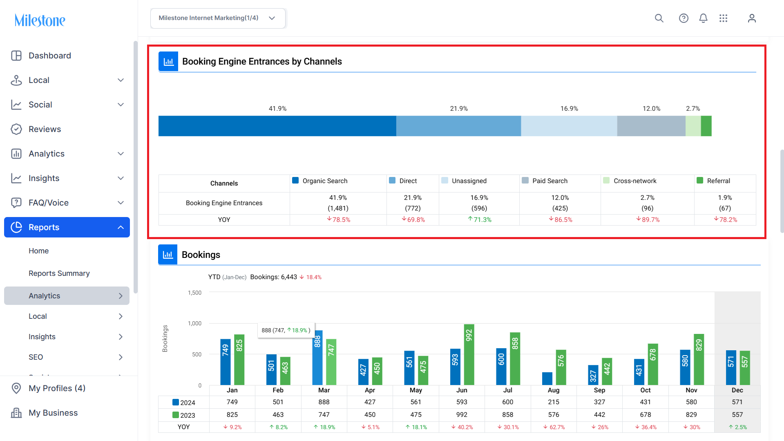Image resolution: width=784 pixels, height=441 pixels.
Task: Open user profile icon
Action: (x=752, y=18)
